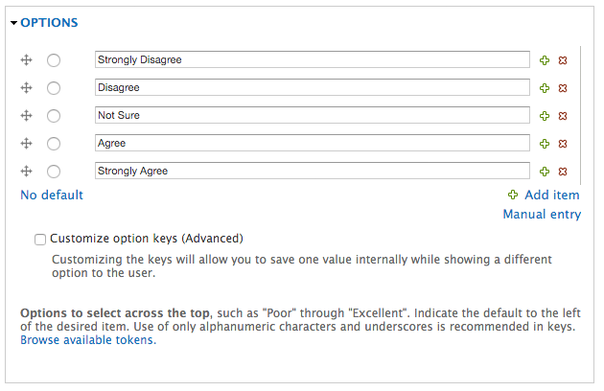Click the green plus next to Disagree
Viewport: 604px width, 391px height.
545,88
